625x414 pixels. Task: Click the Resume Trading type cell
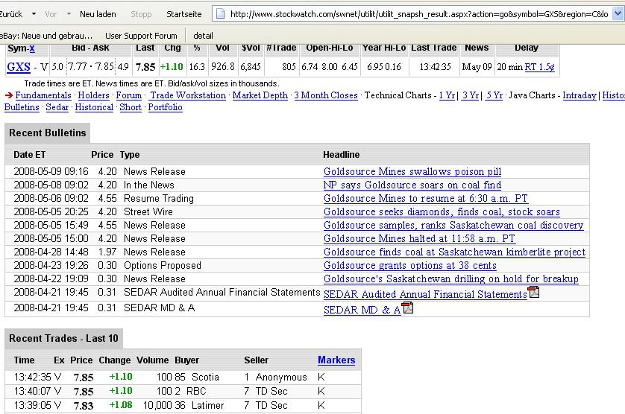(159, 198)
